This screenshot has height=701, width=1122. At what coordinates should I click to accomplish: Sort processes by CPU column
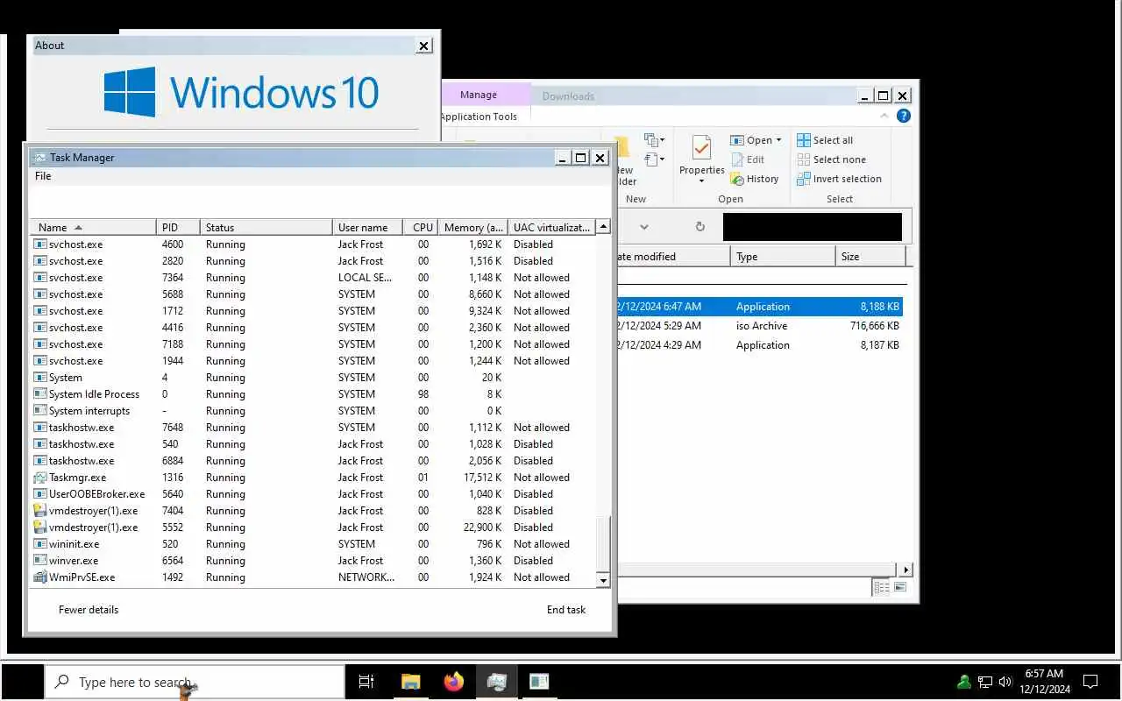[x=422, y=227]
